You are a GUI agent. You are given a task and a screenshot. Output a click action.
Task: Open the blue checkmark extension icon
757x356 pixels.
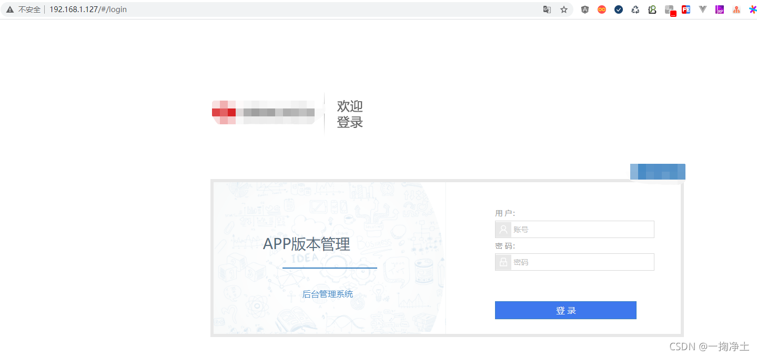pos(619,9)
